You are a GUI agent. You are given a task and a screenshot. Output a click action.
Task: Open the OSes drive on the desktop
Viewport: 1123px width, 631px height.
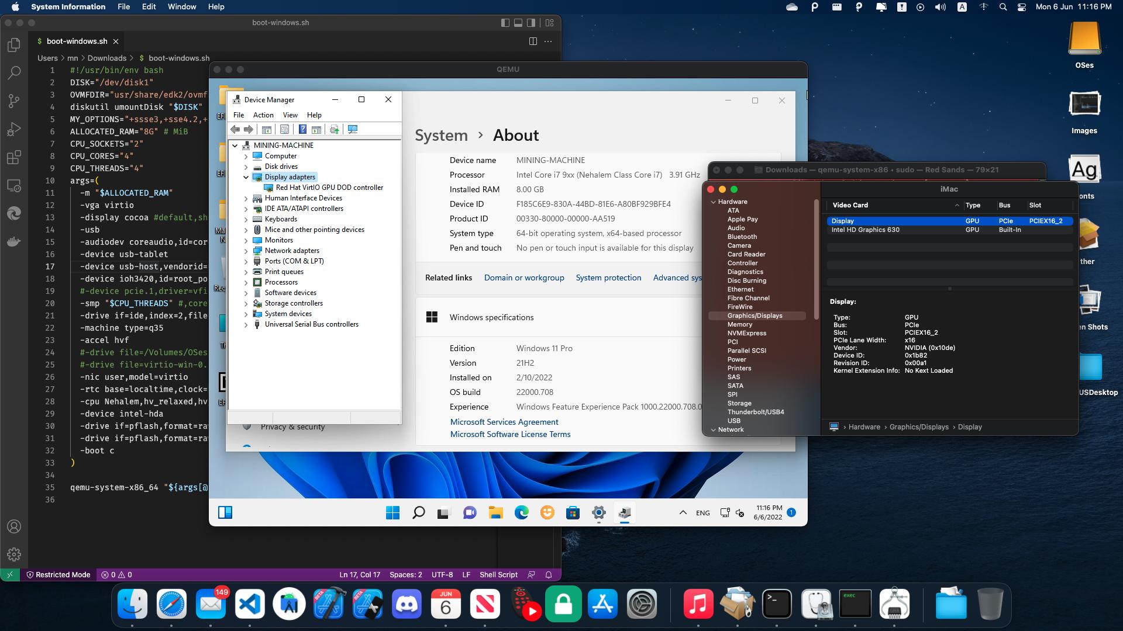click(1084, 46)
